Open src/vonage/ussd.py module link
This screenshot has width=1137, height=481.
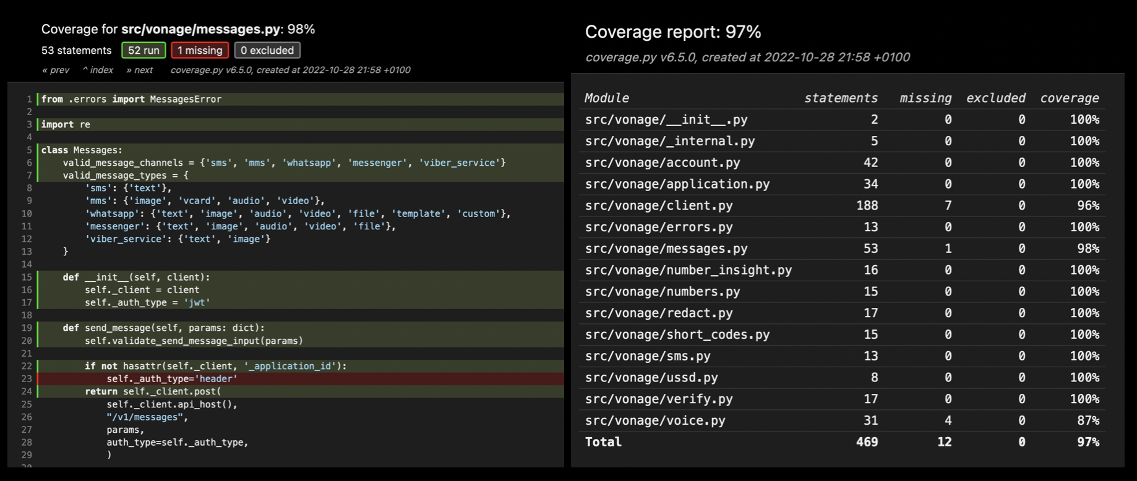651,377
